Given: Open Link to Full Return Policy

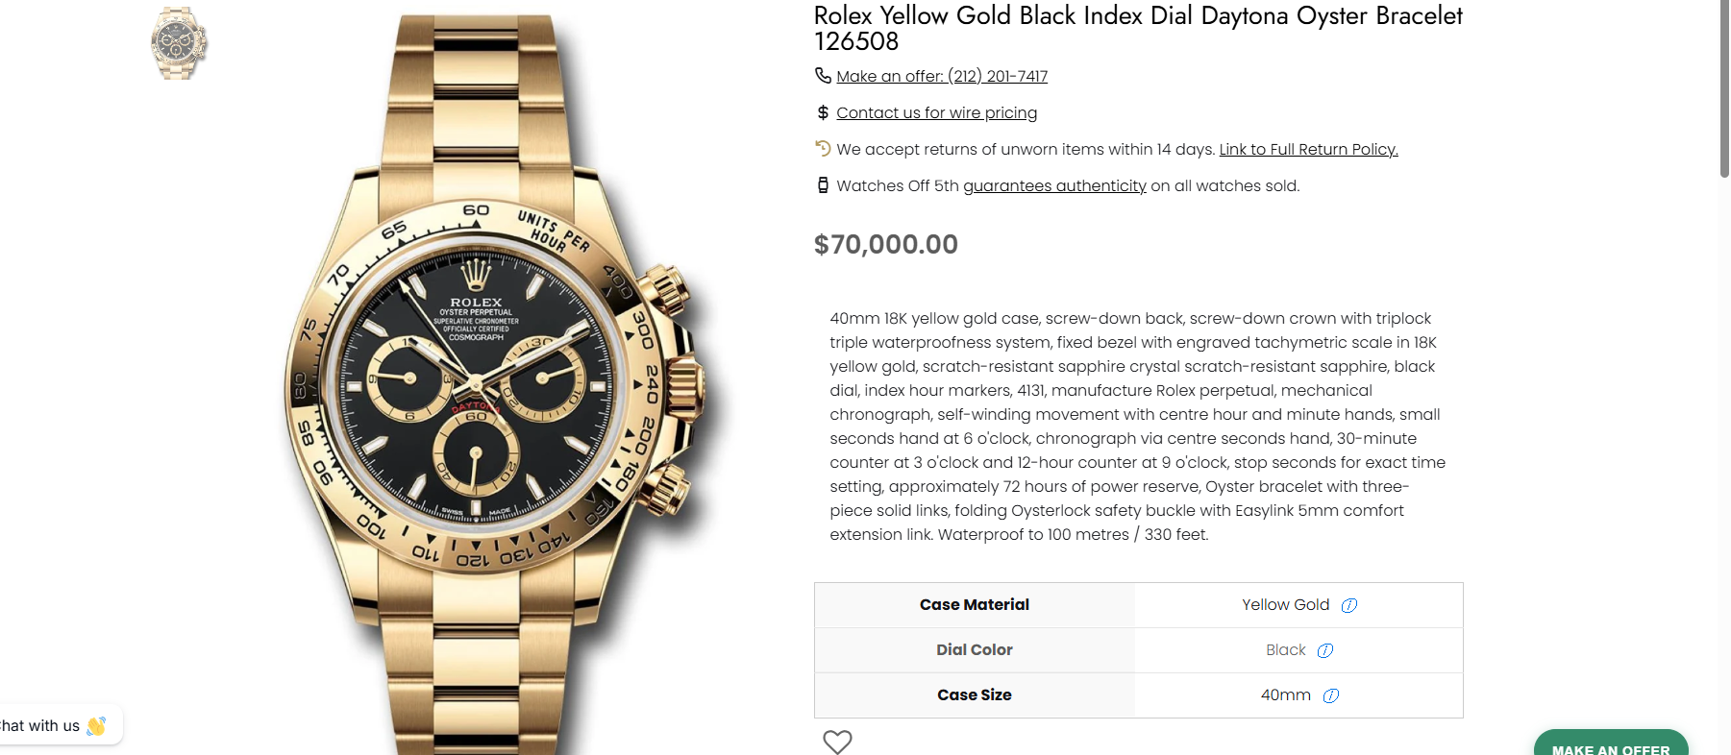Looking at the screenshot, I should pyautogui.click(x=1308, y=149).
